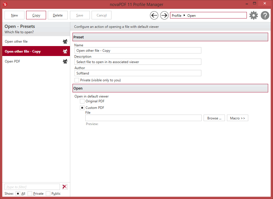Select the Open other file preset
Viewport: 273px width, 199px height.
[x=36, y=42]
